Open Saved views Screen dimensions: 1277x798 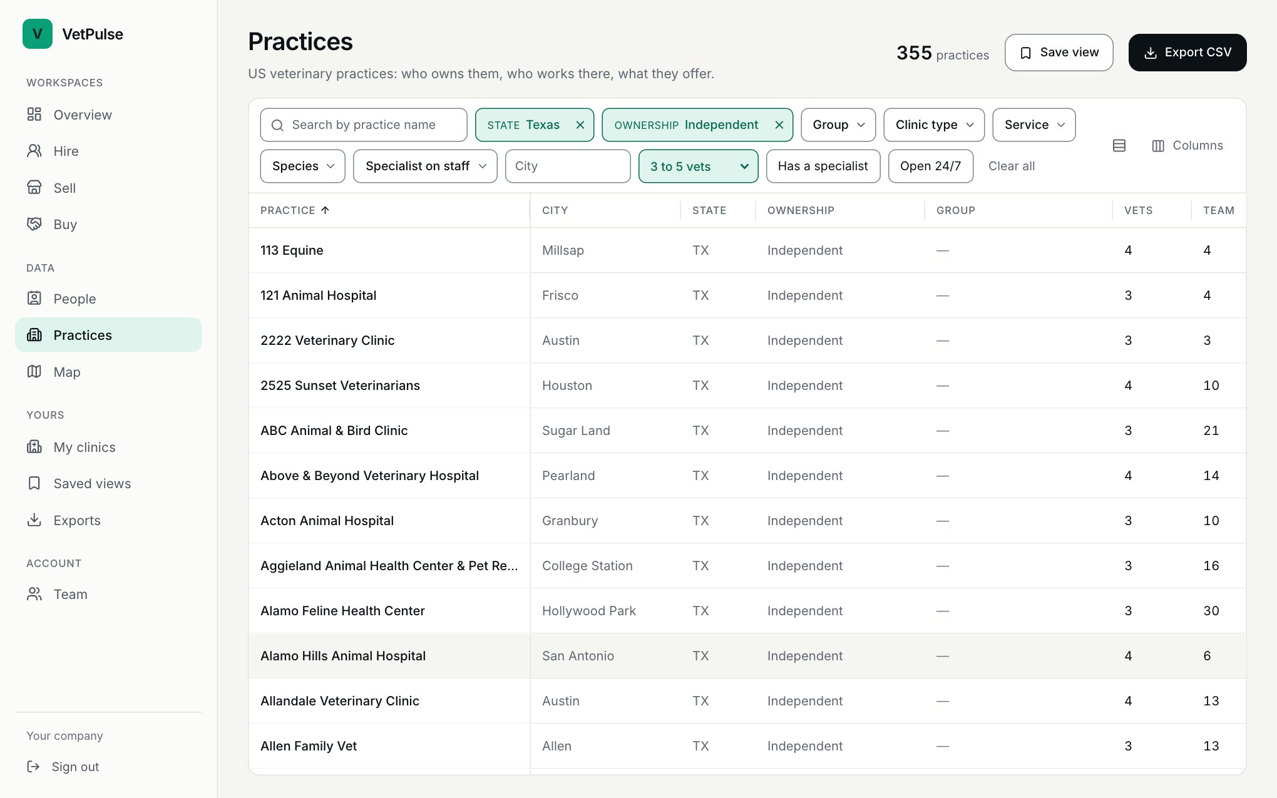pyautogui.click(x=108, y=483)
